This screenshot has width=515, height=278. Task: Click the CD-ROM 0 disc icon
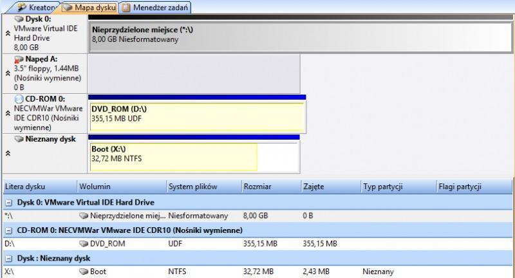pyautogui.click(x=19, y=99)
